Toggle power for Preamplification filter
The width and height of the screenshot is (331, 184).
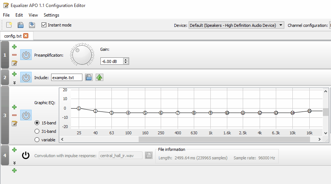coord(26,55)
